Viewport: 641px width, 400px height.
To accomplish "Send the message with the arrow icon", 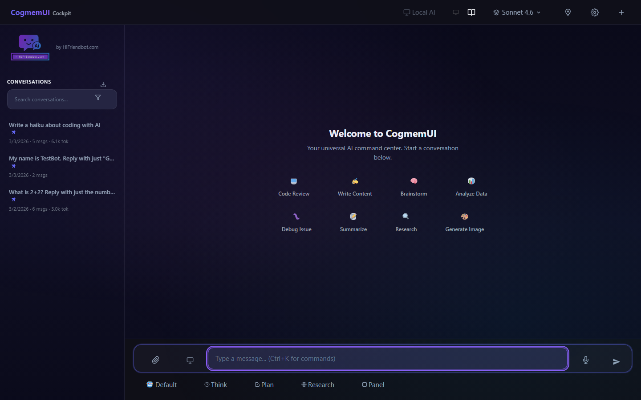I will point(616,361).
